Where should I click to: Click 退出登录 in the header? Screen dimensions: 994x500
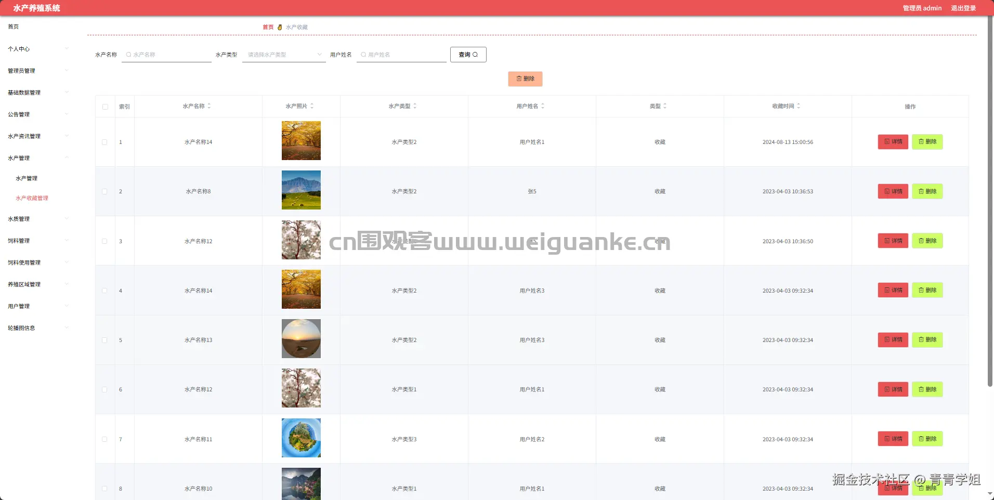tap(963, 8)
